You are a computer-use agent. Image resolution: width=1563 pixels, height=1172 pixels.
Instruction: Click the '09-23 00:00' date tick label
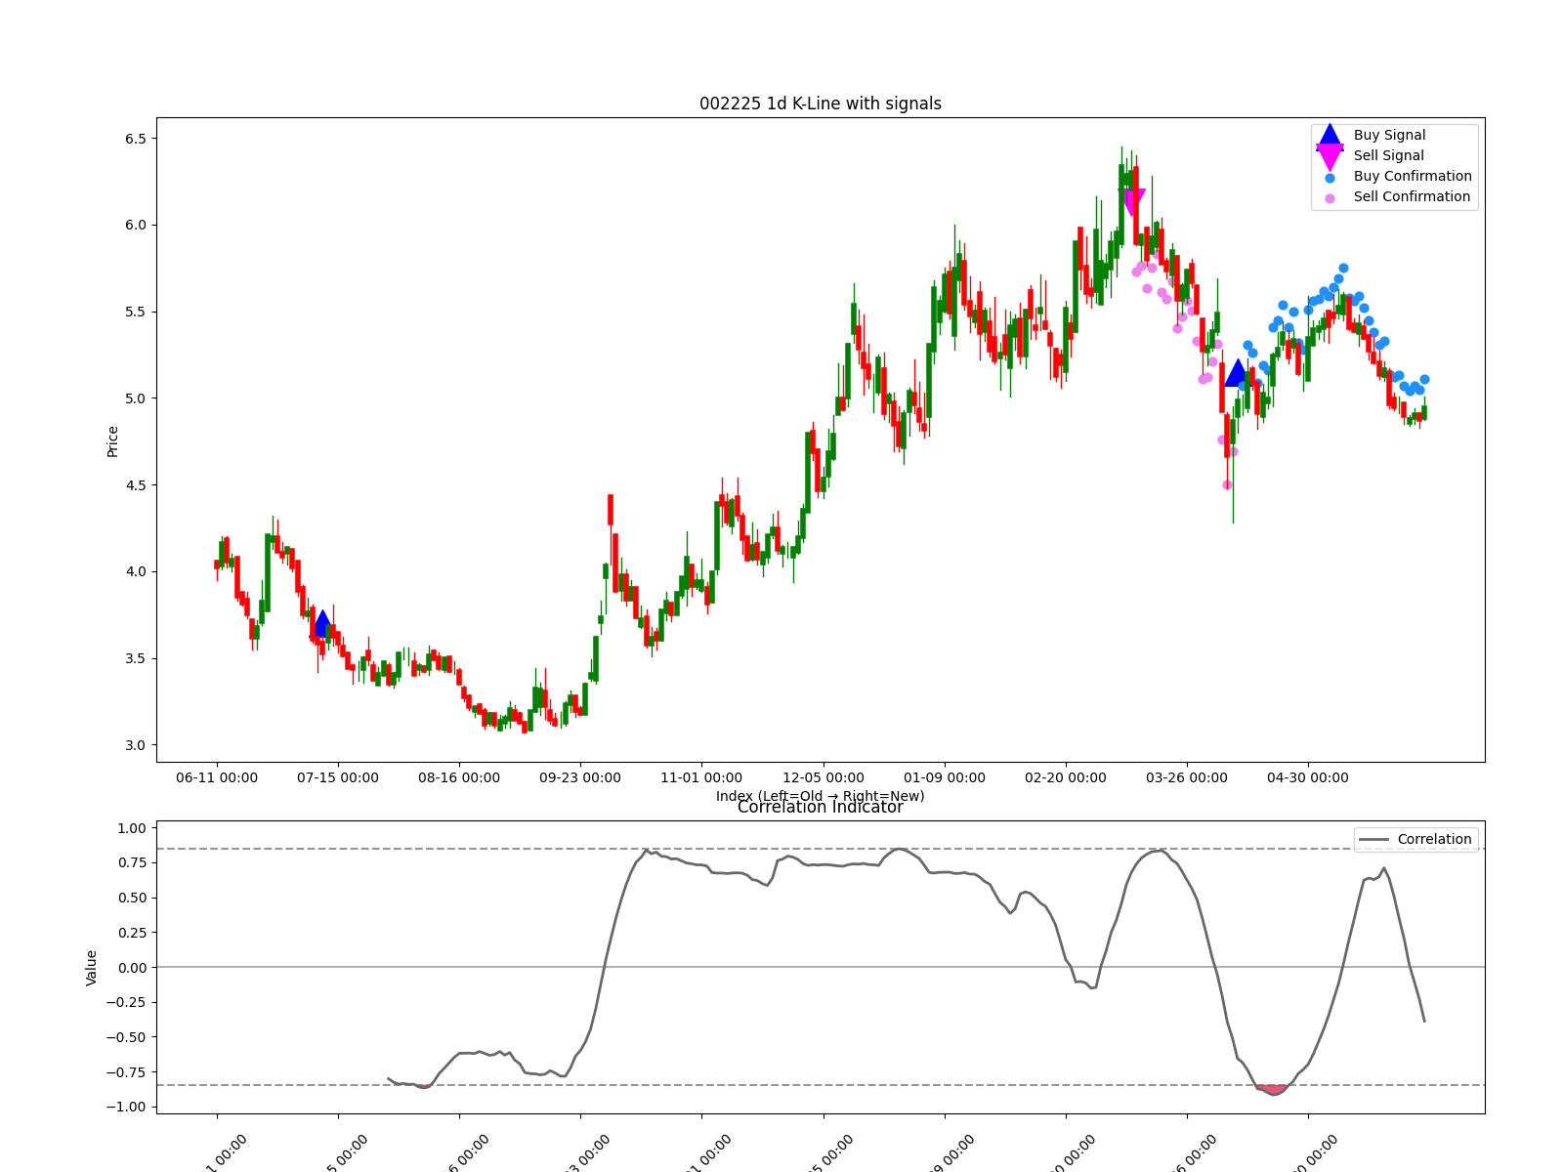click(580, 778)
